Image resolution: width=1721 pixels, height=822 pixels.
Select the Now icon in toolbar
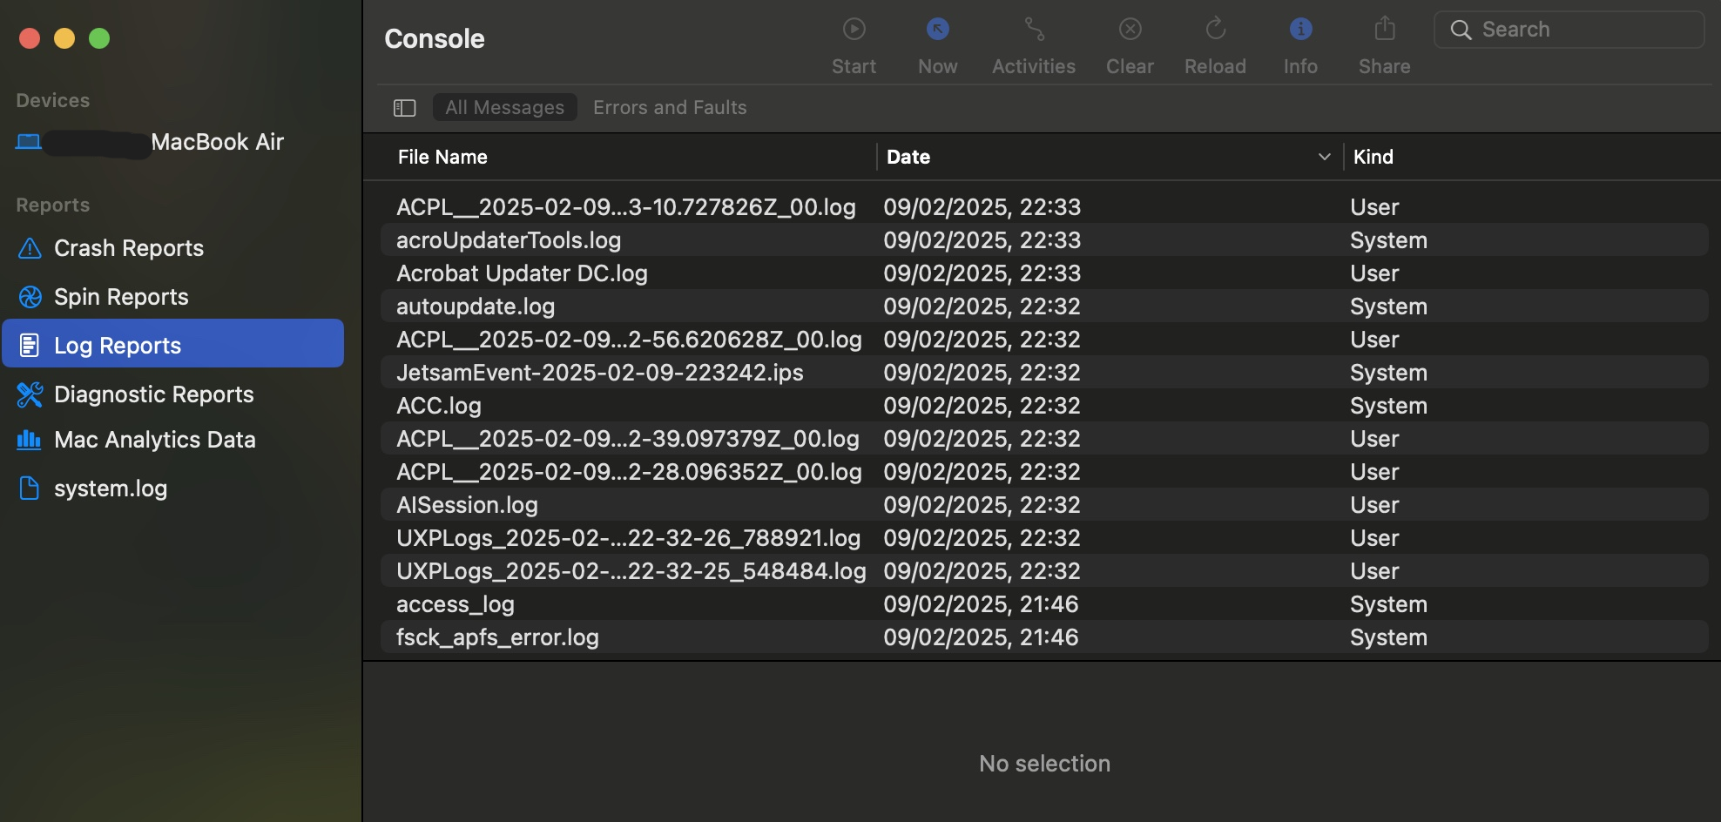tap(937, 29)
